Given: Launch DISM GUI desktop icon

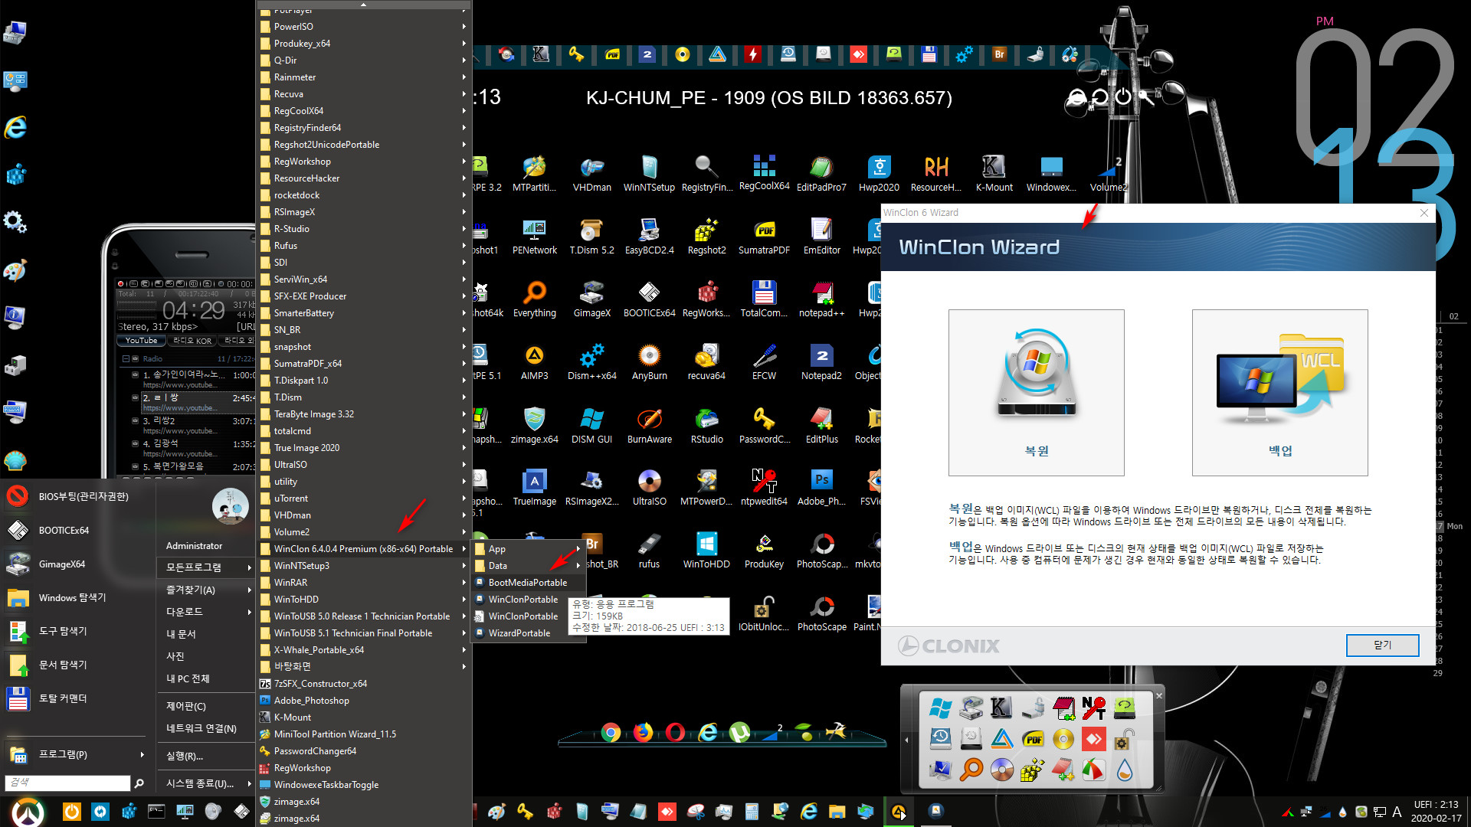Looking at the screenshot, I should coord(591,426).
